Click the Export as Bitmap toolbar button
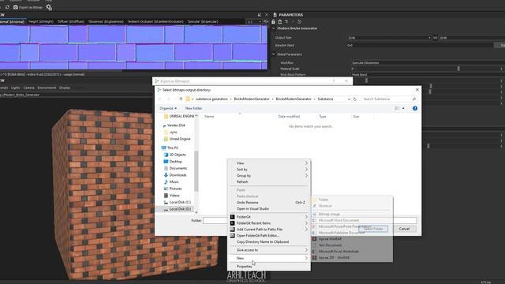Screen dimensions: 505x284 click(28, 7)
